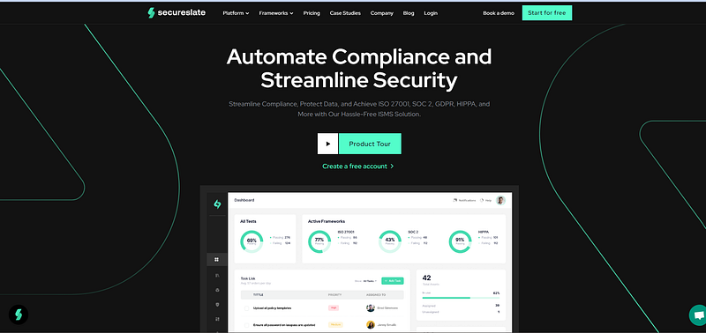
Task: Click the PRIORITY column header
Action: (x=335, y=295)
